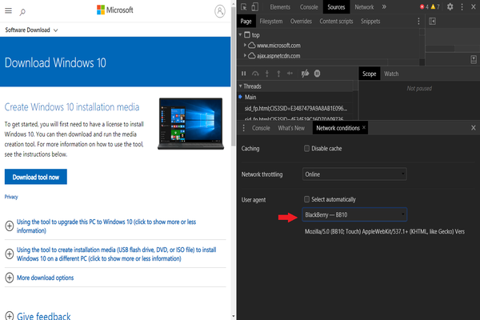Click the Windows 10 laptop image
The height and width of the screenshot is (320, 480).
[x=190, y=124]
